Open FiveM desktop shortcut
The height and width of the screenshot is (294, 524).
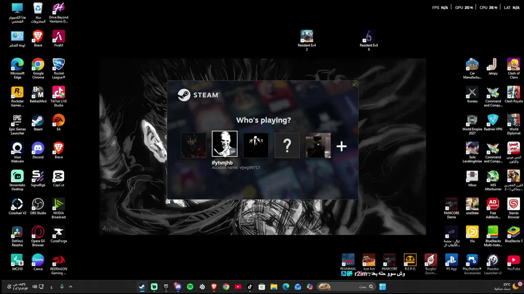(59, 38)
